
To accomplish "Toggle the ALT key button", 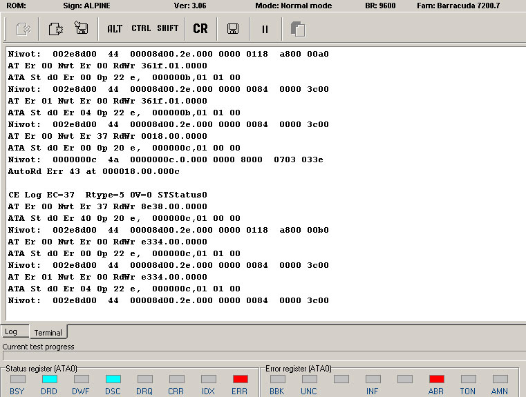I will point(115,29).
